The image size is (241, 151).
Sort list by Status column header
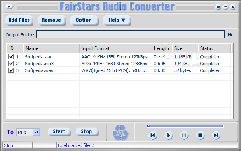point(214,48)
